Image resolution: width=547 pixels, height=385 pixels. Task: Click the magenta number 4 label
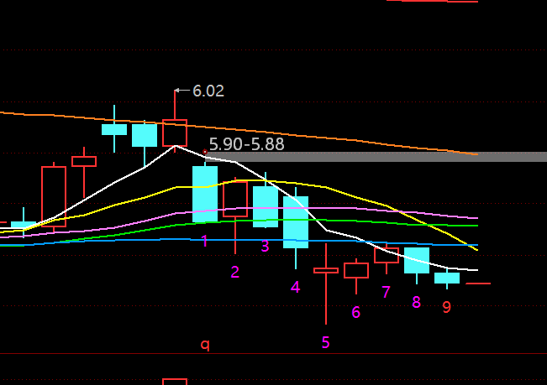(x=295, y=287)
